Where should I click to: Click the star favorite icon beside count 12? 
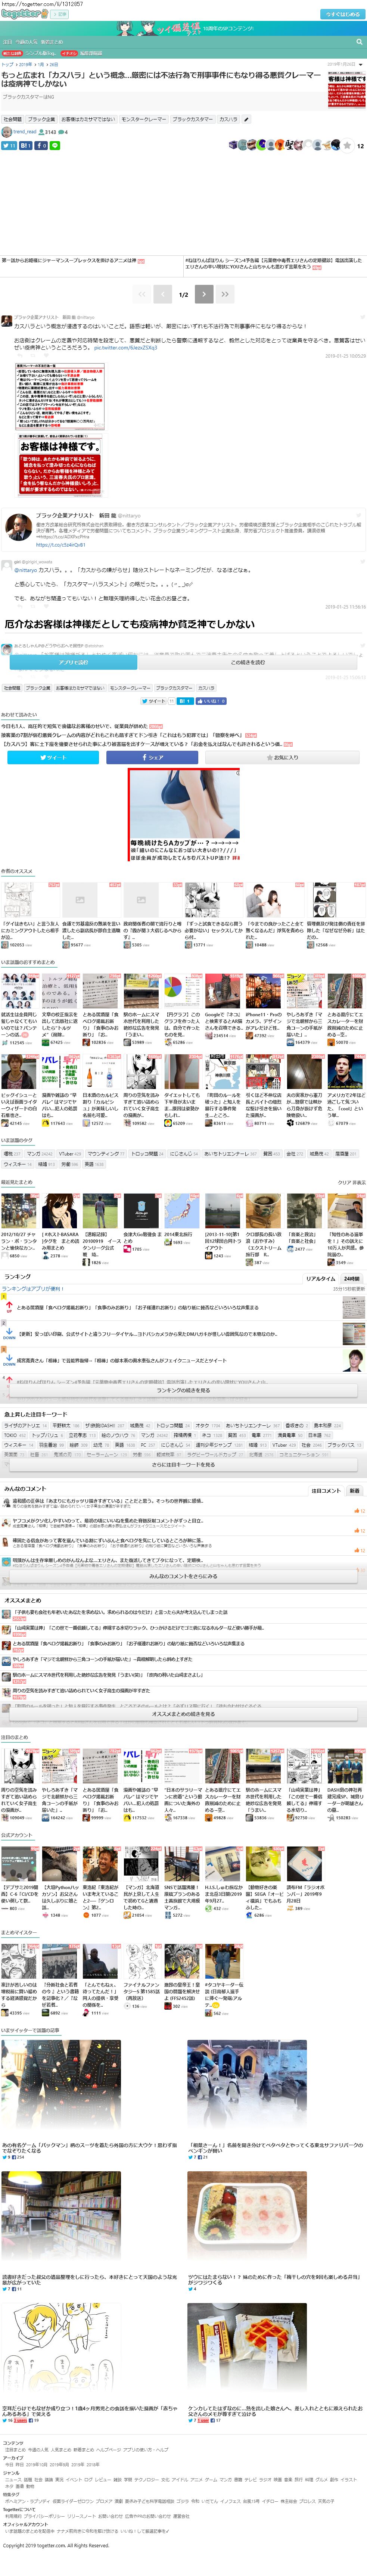point(347,145)
